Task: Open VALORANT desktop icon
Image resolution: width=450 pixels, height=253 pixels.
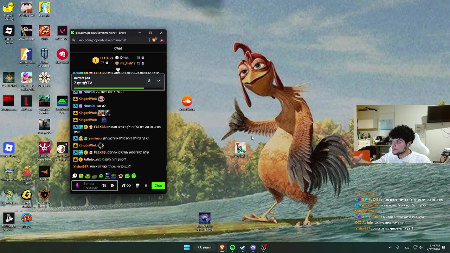Action: coord(62,33)
